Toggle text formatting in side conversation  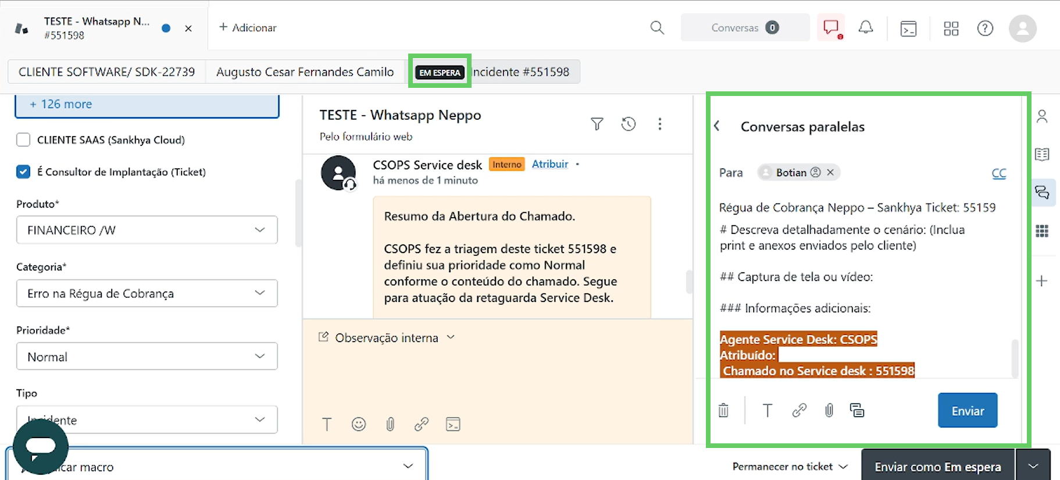768,410
